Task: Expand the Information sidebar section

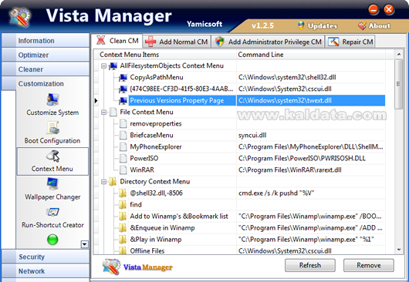Action: pos(46,40)
